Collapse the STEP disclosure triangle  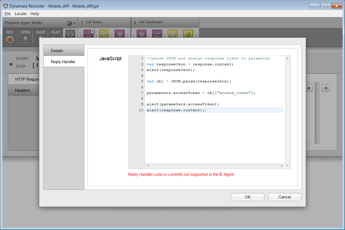[11, 65]
